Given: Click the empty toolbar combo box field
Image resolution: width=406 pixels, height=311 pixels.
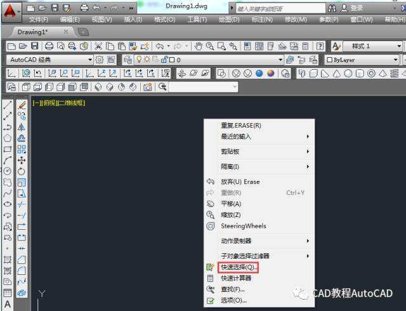Looking at the screenshot, I should [x=203, y=87].
